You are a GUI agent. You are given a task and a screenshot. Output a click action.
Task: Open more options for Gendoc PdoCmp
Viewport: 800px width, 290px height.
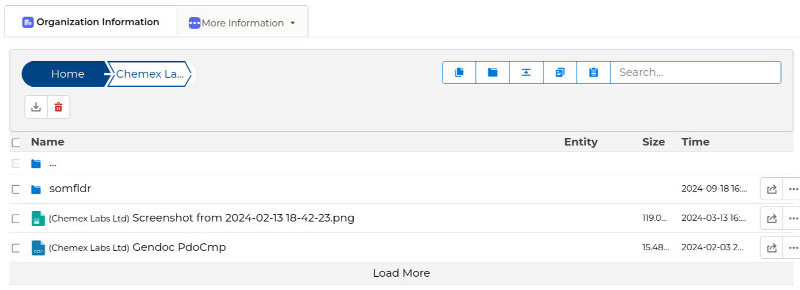pos(793,248)
